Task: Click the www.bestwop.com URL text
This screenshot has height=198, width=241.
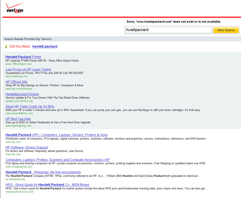Action: (x=17, y=76)
